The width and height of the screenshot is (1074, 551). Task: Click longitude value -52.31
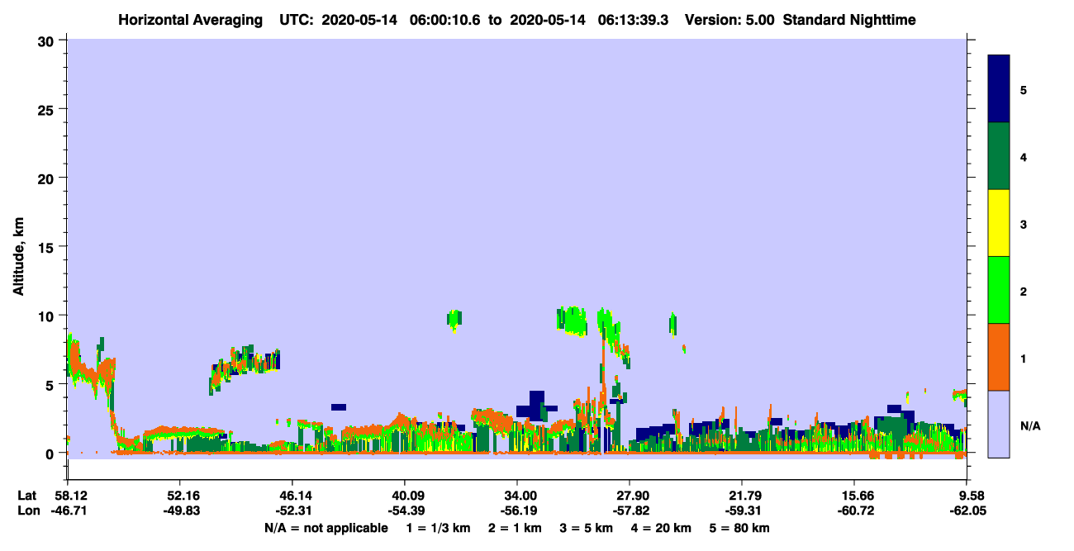[292, 511]
